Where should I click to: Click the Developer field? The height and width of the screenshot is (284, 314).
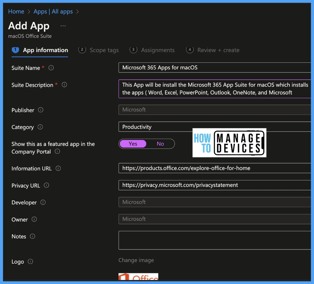[x=215, y=202]
